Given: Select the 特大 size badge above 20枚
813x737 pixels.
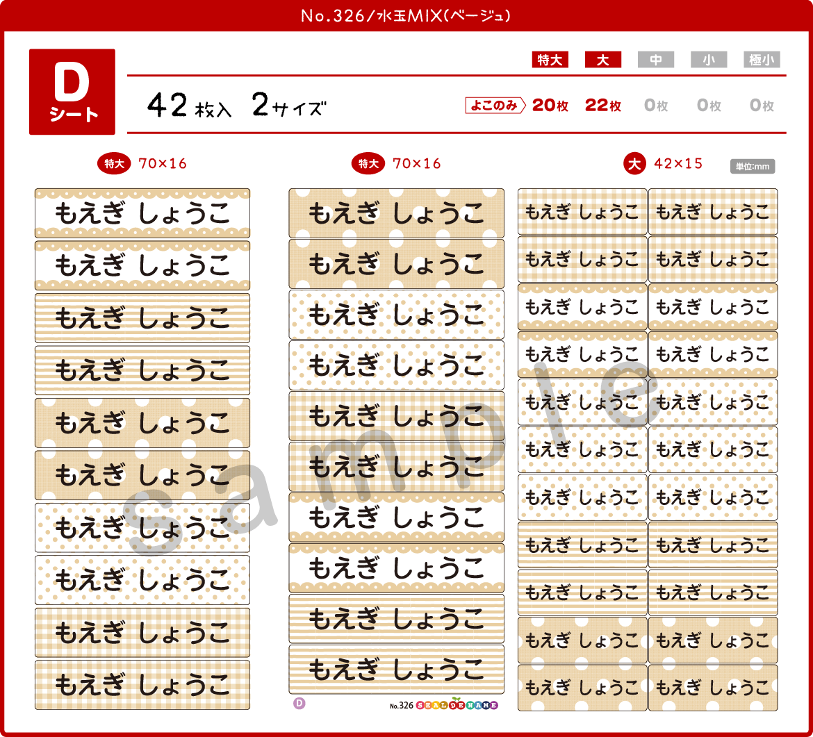Looking at the screenshot, I should pos(550,60).
